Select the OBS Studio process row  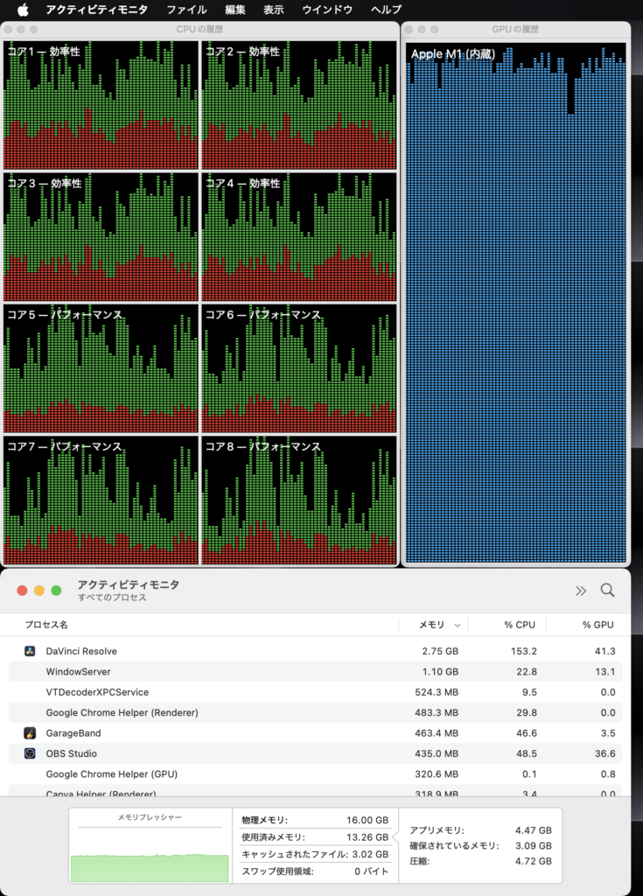(x=315, y=753)
